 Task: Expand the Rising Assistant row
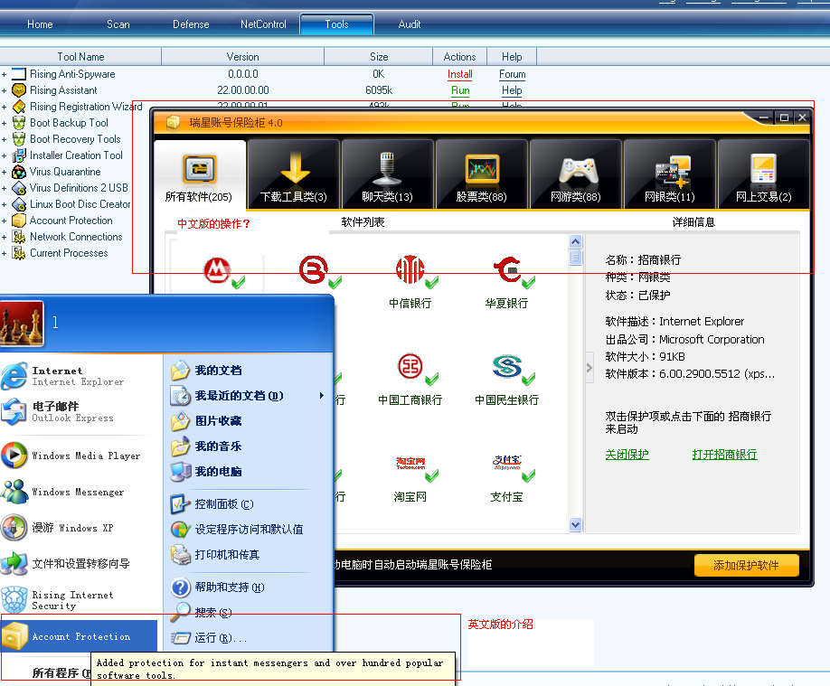[x=5, y=91]
